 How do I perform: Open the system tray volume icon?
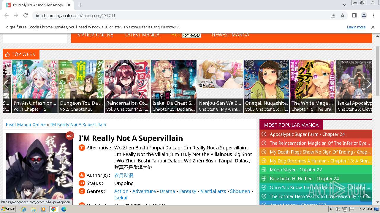(338, 209)
